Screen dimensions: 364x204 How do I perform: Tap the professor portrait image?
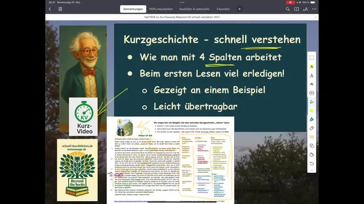[83, 62]
